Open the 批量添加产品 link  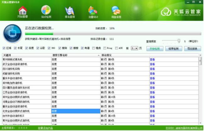46,128
